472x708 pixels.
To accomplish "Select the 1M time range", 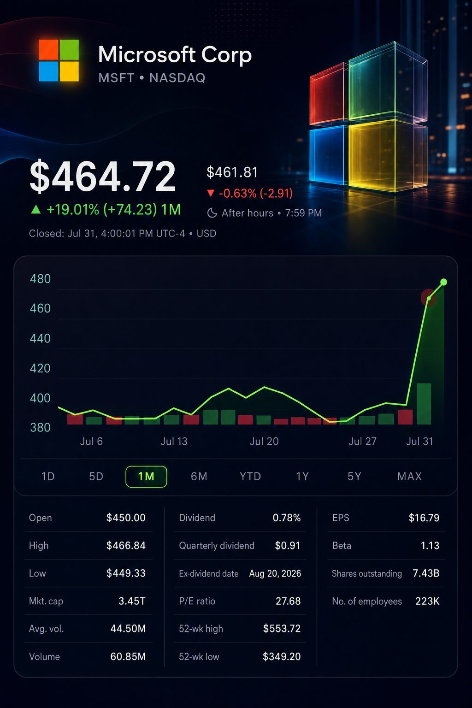I will (146, 477).
